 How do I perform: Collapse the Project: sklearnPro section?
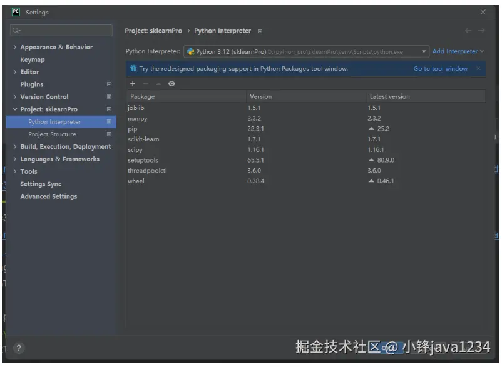15,109
